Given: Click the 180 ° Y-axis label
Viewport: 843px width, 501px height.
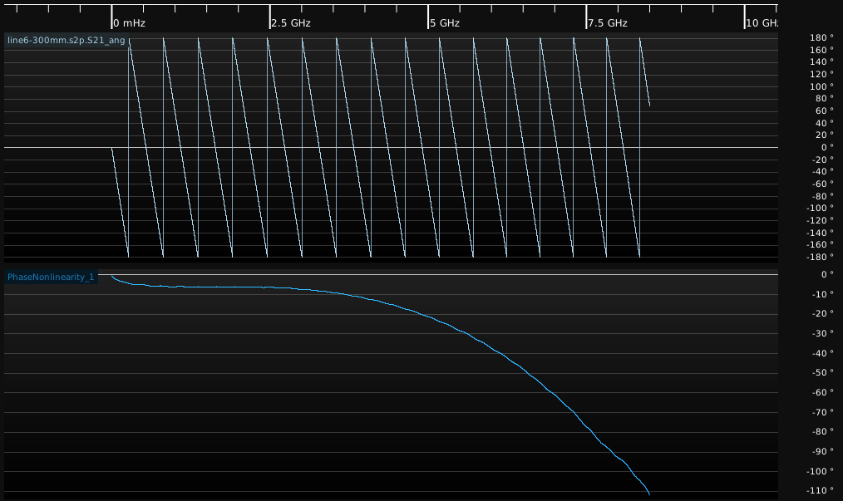Looking at the screenshot, I should (821, 37).
